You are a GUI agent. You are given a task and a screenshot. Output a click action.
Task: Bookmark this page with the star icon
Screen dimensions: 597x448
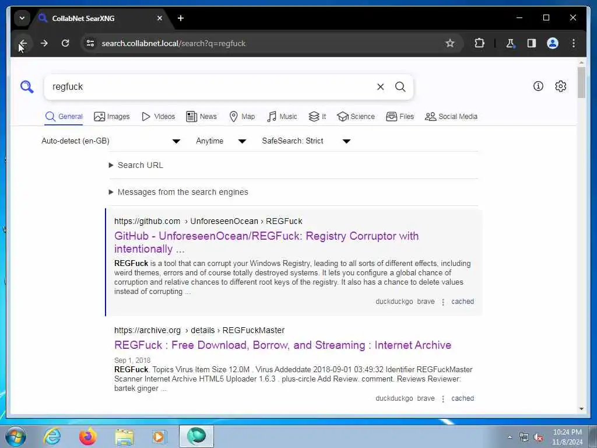(450, 43)
